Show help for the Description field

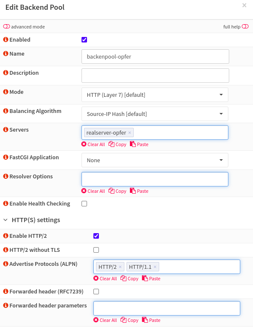(x=6, y=73)
